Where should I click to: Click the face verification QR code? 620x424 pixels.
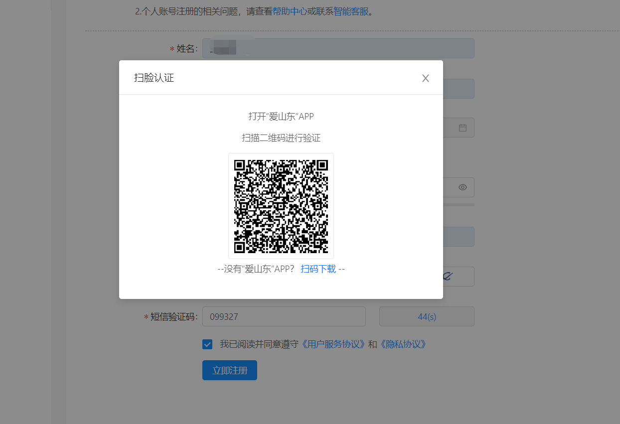tap(281, 206)
